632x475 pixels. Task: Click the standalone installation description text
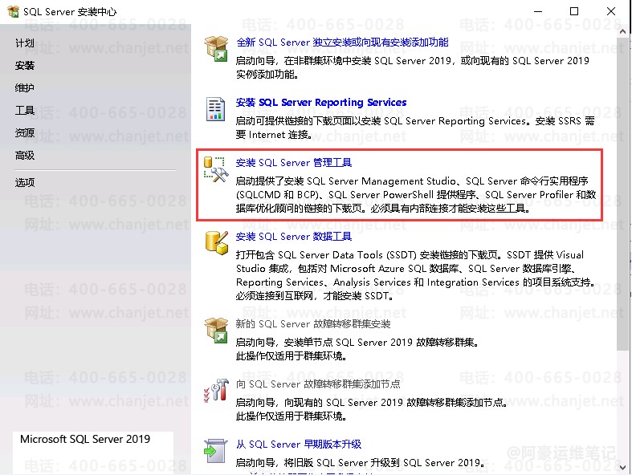click(x=412, y=67)
